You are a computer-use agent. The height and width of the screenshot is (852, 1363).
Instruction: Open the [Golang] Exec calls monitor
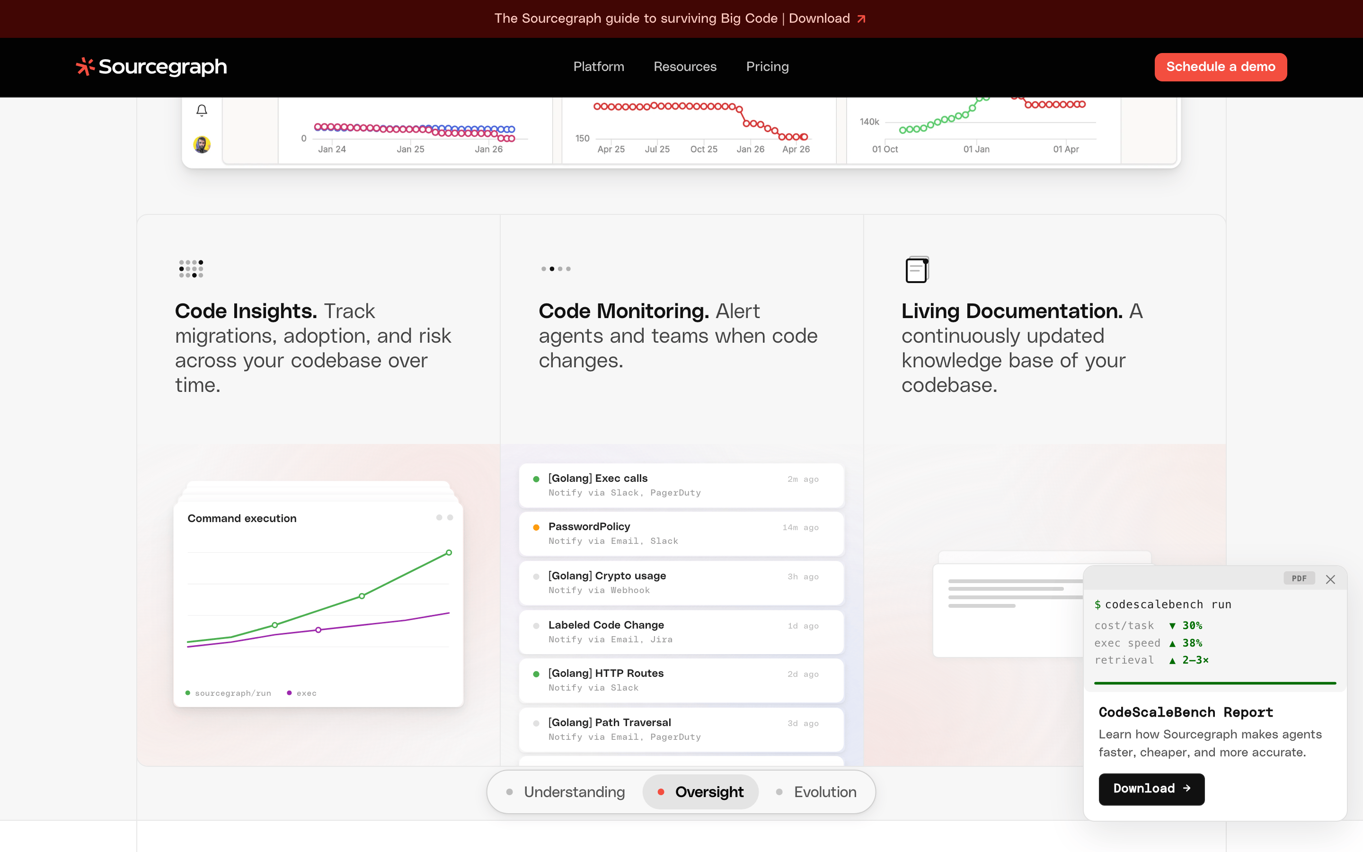[681, 485]
